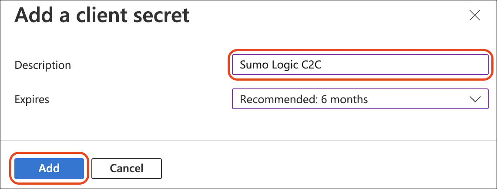Open the Expires dropdown
The height and width of the screenshot is (189, 497).
pyautogui.click(x=360, y=99)
